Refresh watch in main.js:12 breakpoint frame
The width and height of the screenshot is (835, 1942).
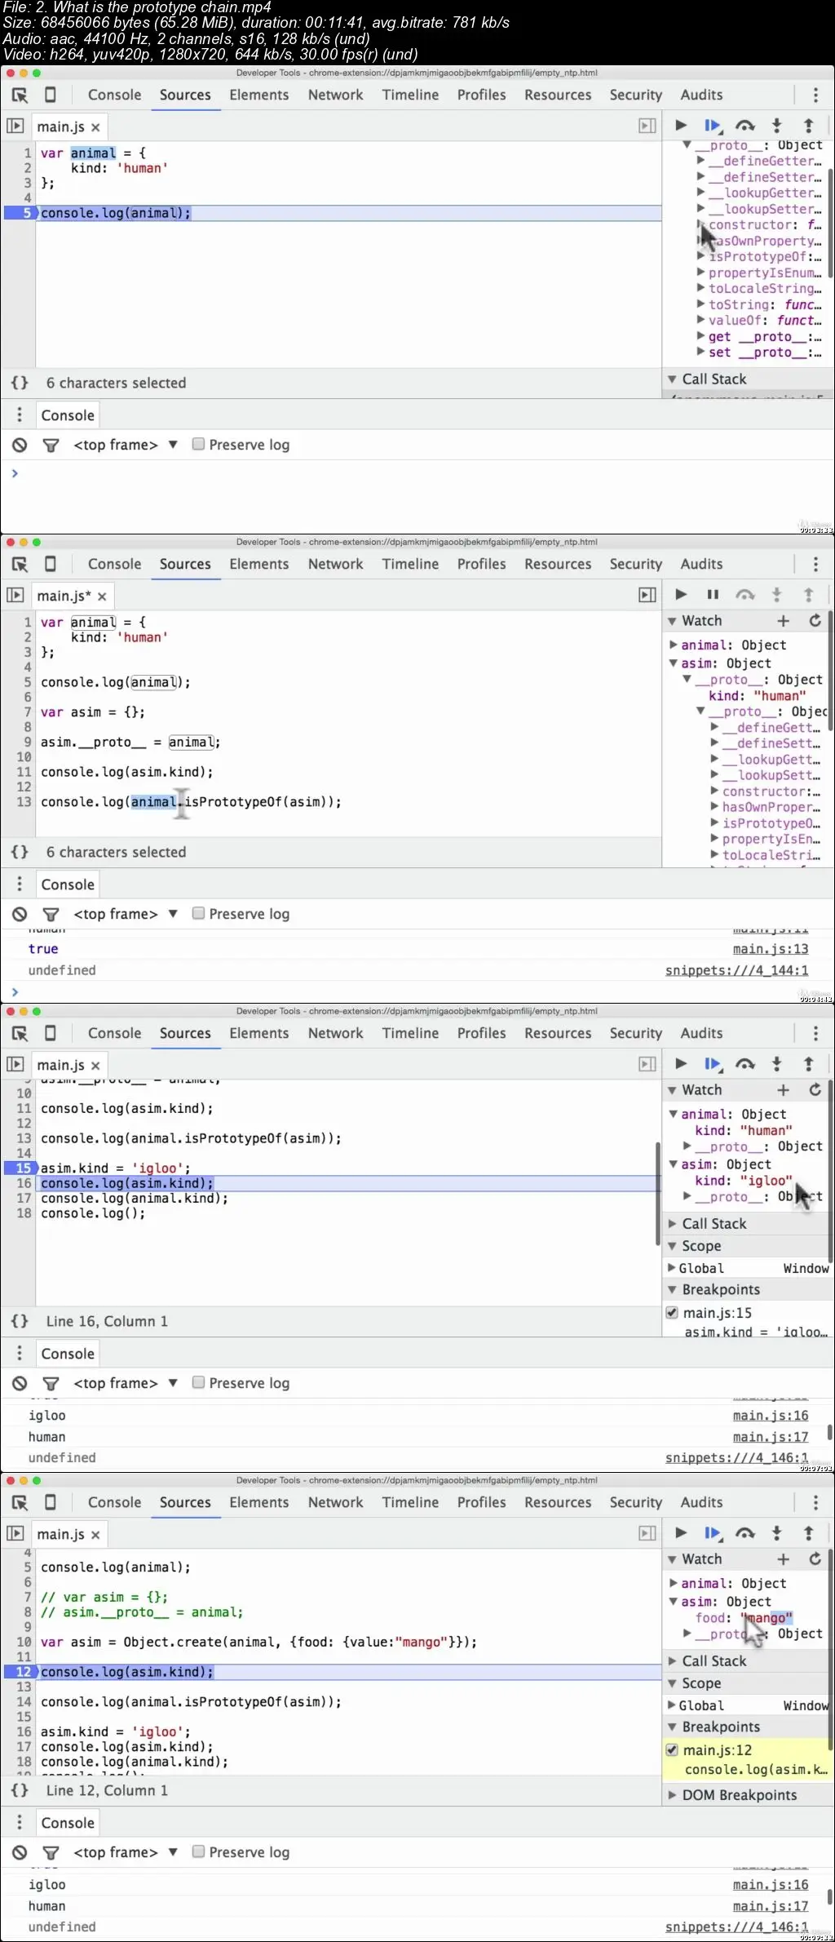pyautogui.click(x=815, y=1558)
